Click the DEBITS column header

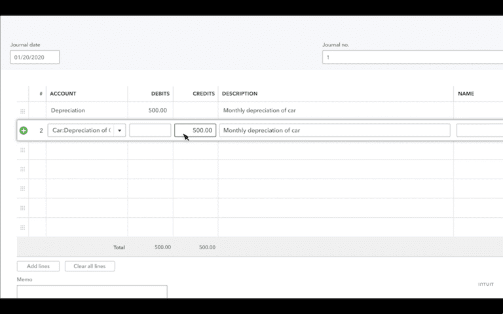[160, 94]
